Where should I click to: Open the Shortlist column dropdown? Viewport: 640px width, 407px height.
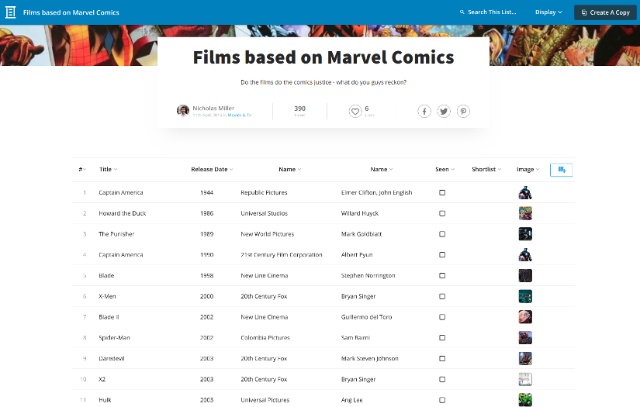tap(486, 169)
